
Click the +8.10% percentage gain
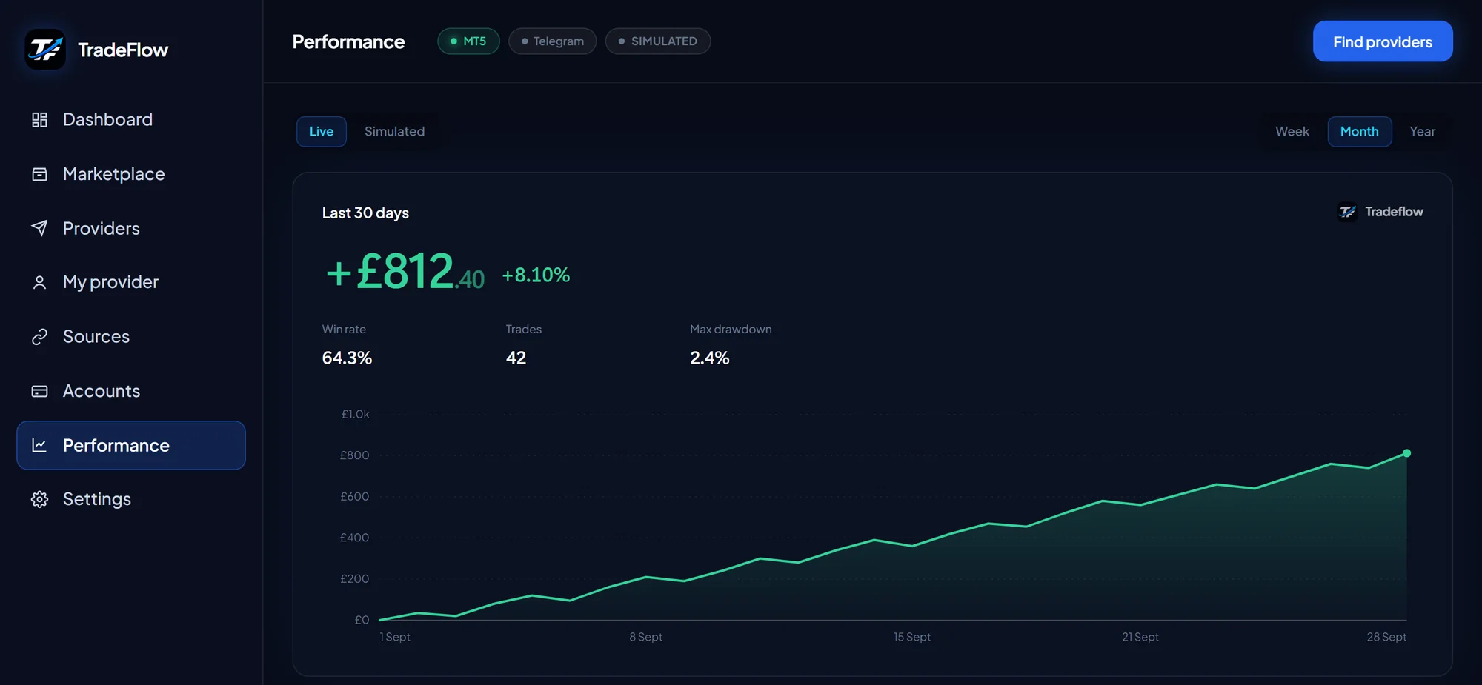pyautogui.click(x=536, y=275)
